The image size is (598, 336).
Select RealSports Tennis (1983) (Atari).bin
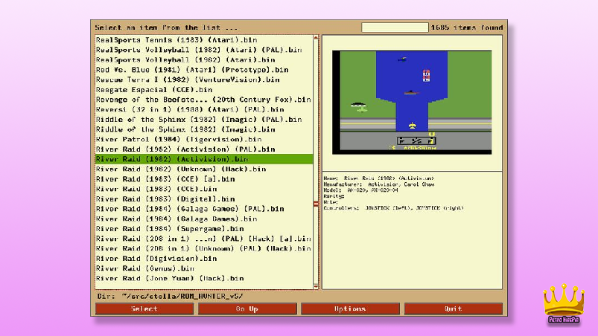click(x=204, y=40)
